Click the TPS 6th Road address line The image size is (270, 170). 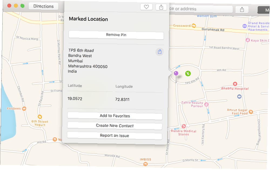(81, 50)
